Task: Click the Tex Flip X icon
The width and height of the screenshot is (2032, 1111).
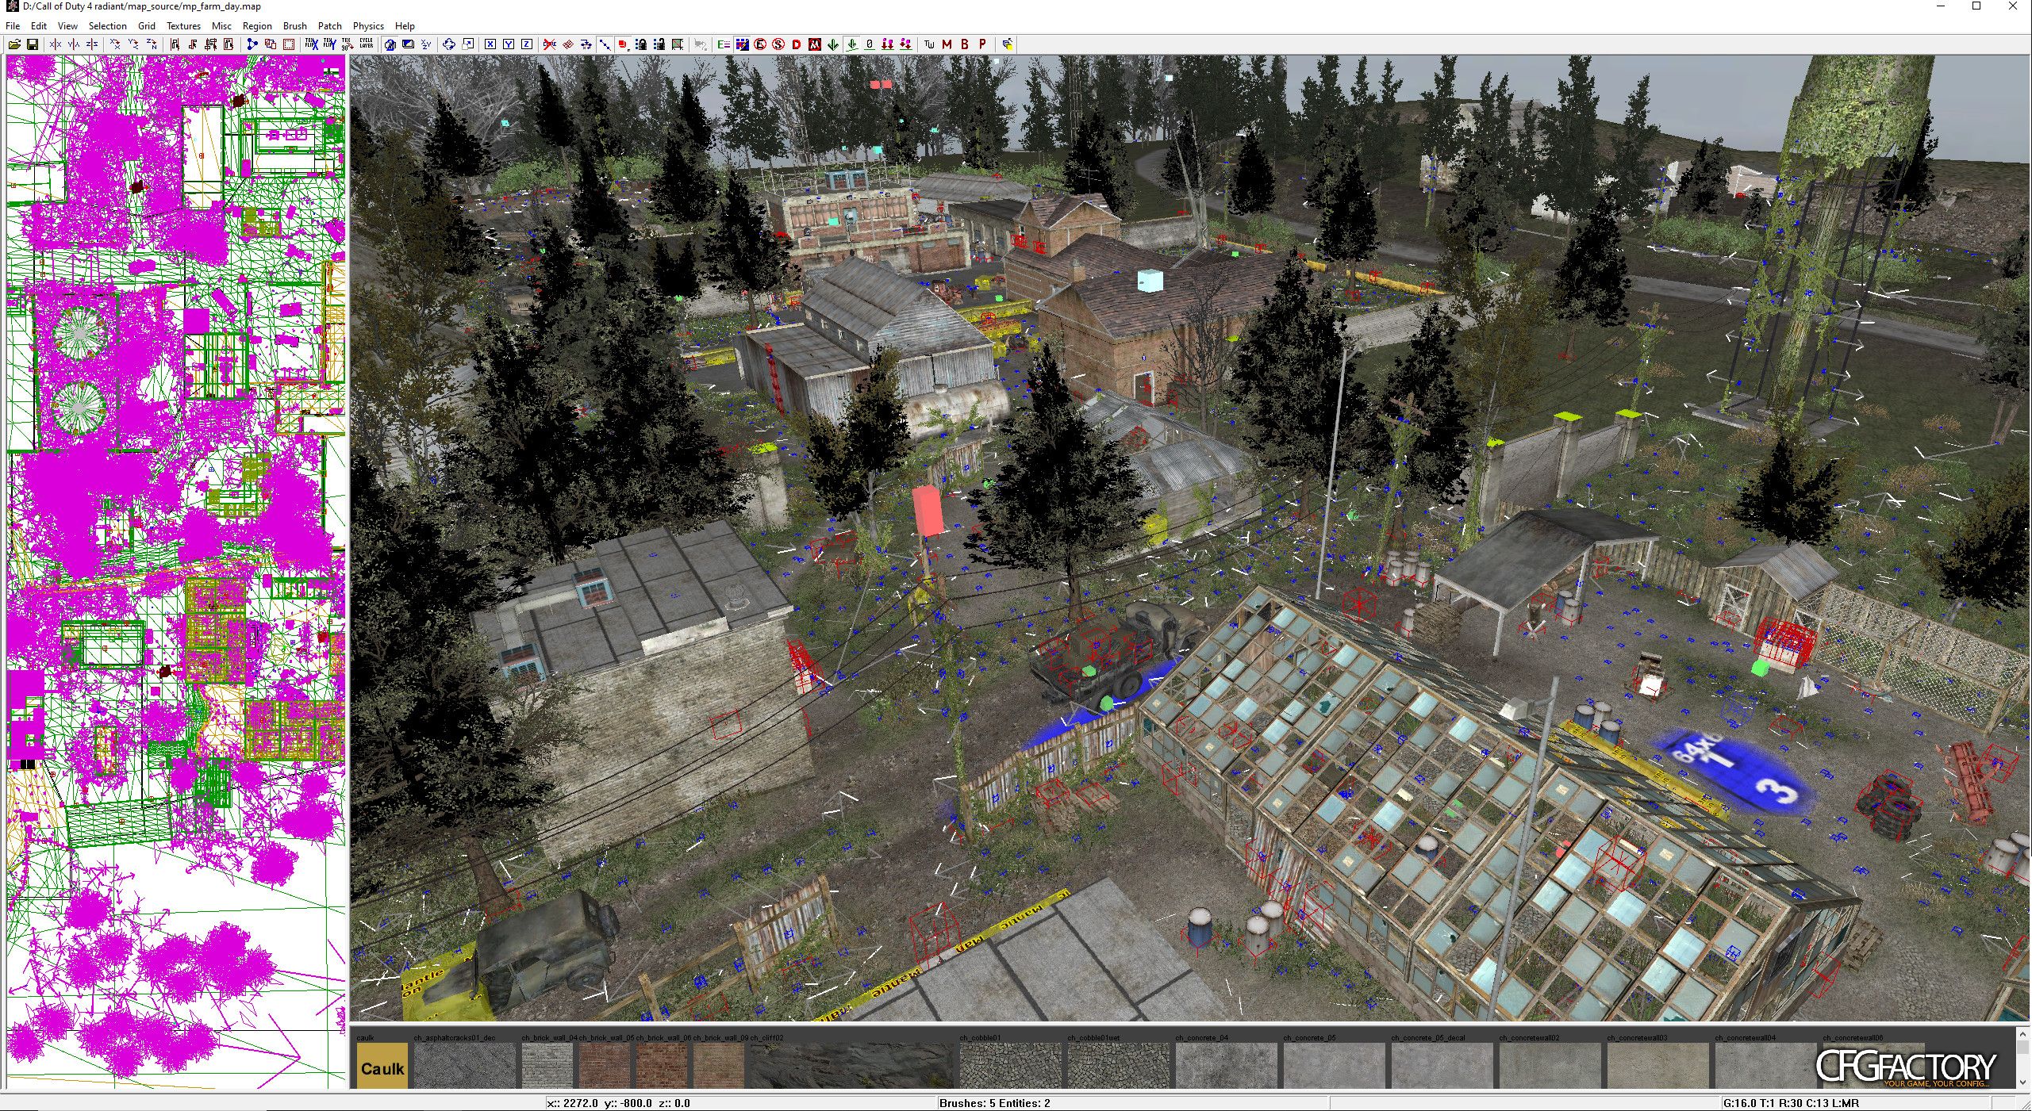Action: click(x=312, y=44)
